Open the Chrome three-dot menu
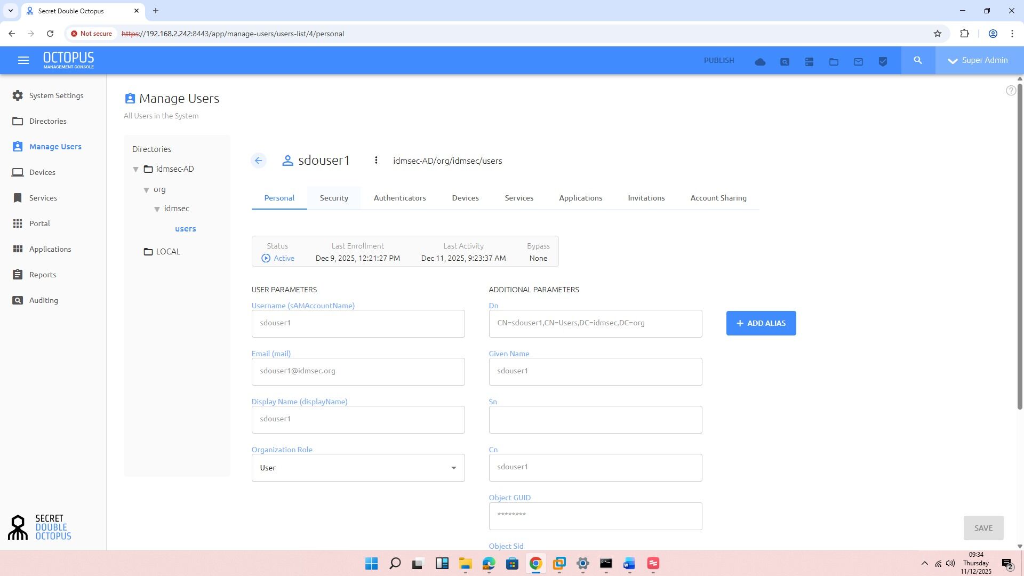The image size is (1024, 576). [1012, 34]
